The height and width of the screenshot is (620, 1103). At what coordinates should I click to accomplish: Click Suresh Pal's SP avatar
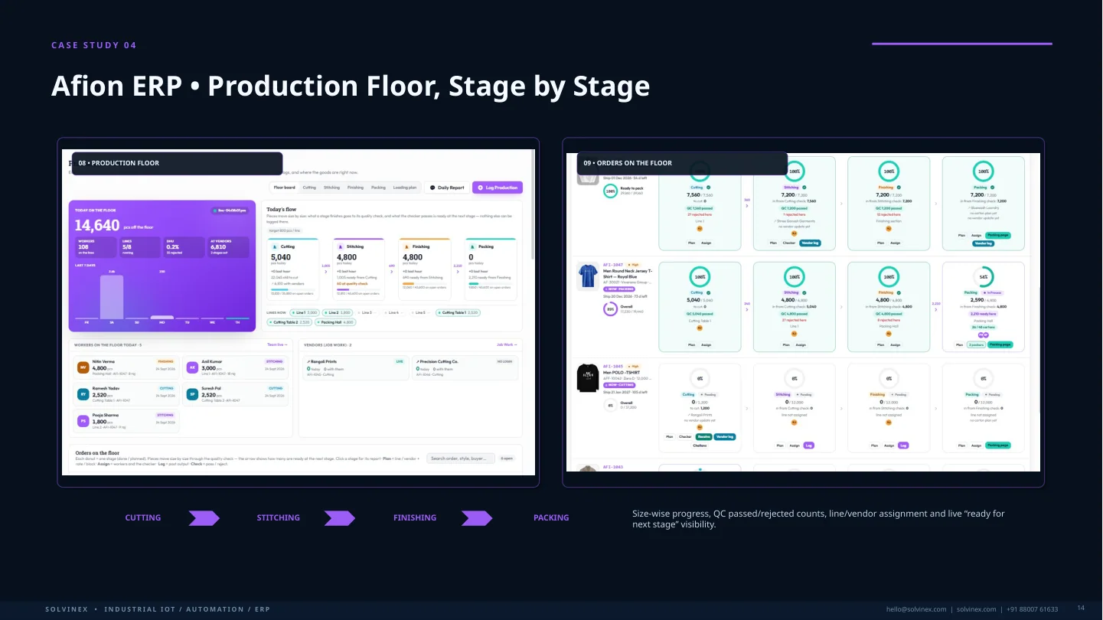pyautogui.click(x=193, y=394)
